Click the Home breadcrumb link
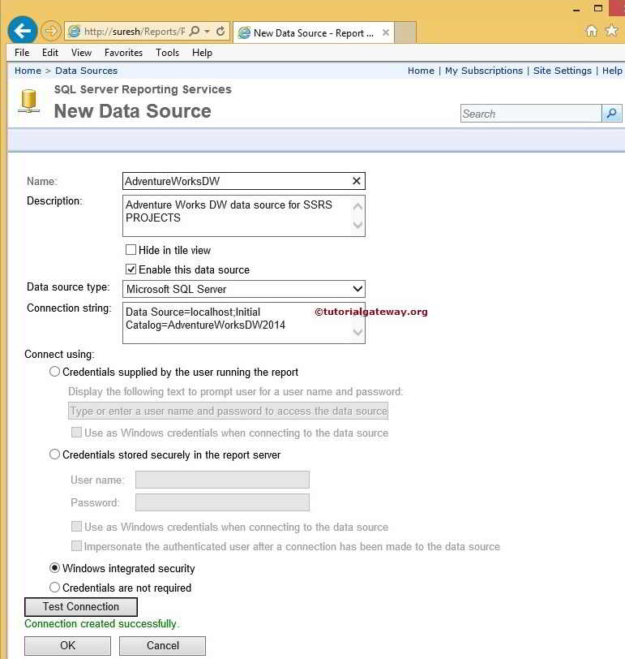 28,71
